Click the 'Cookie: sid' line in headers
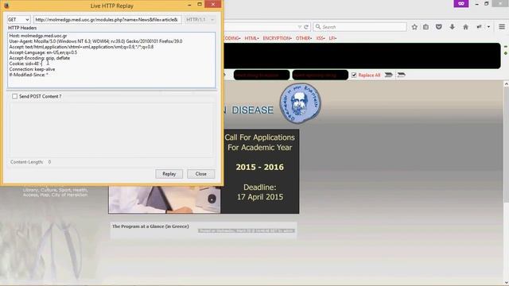This screenshot has height=286, width=509. (25, 64)
